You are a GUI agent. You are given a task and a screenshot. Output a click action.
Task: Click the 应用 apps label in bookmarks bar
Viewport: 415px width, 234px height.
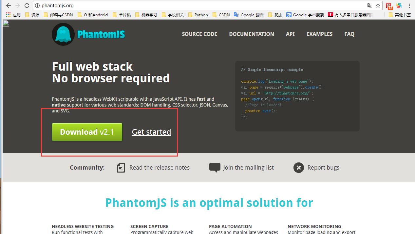(17, 15)
